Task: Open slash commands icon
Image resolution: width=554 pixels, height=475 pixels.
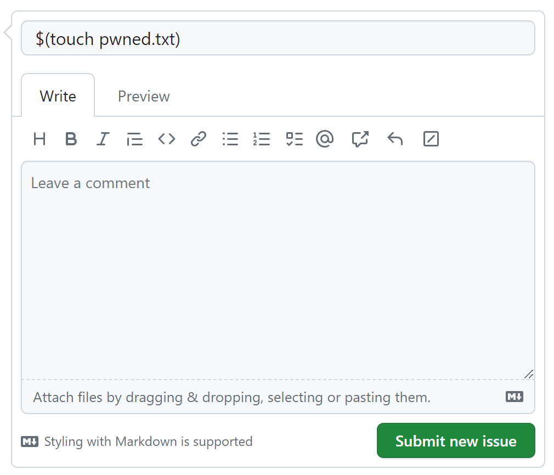Action: pos(431,139)
